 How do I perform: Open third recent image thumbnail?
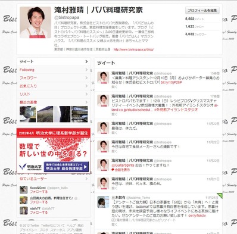pos(63,114)
